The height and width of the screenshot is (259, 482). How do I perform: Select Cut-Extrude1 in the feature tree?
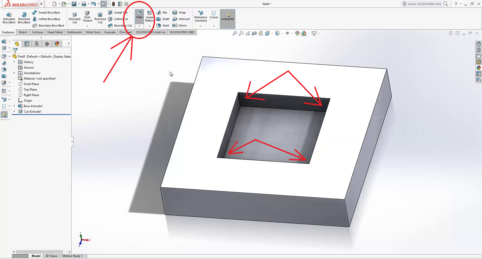point(32,112)
